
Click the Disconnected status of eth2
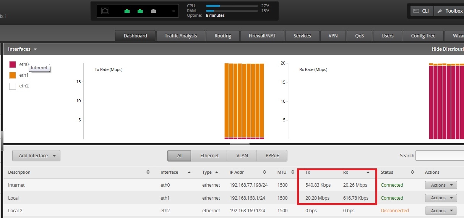click(x=395, y=211)
